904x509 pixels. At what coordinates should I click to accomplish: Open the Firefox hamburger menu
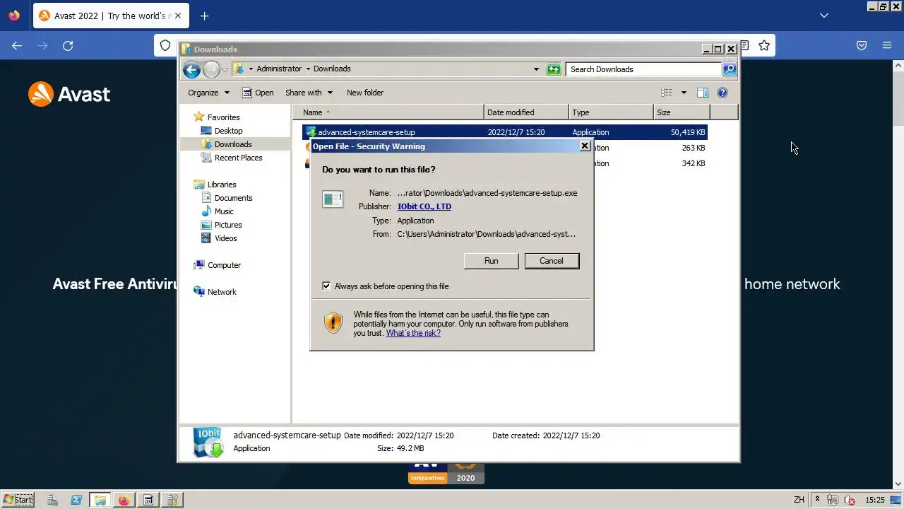pyautogui.click(x=887, y=45)
